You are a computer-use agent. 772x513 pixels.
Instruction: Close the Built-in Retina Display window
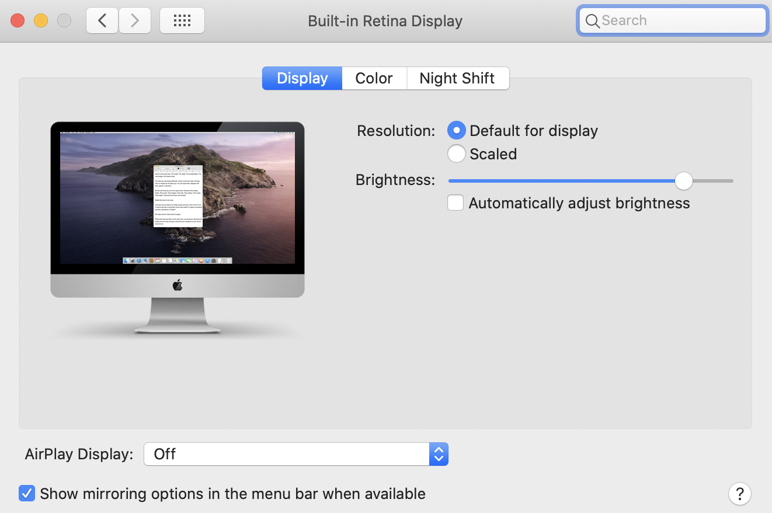(x=18, y=20)
